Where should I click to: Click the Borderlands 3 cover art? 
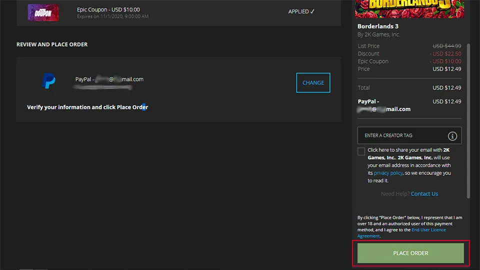pos(409,9)
